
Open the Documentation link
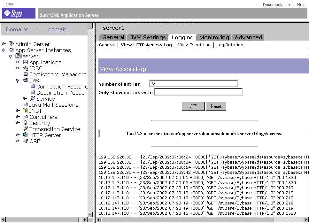pos(276,4)
